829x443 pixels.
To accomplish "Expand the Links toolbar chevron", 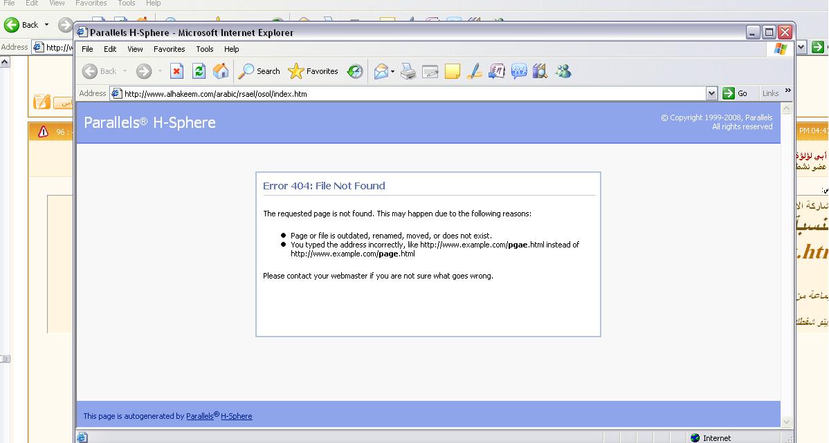I will [x=787, y=91].
